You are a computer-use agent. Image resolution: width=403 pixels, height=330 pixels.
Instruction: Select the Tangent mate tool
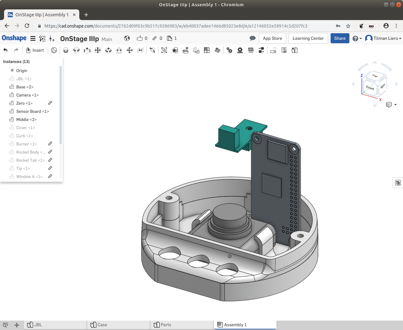pos(152,50)
